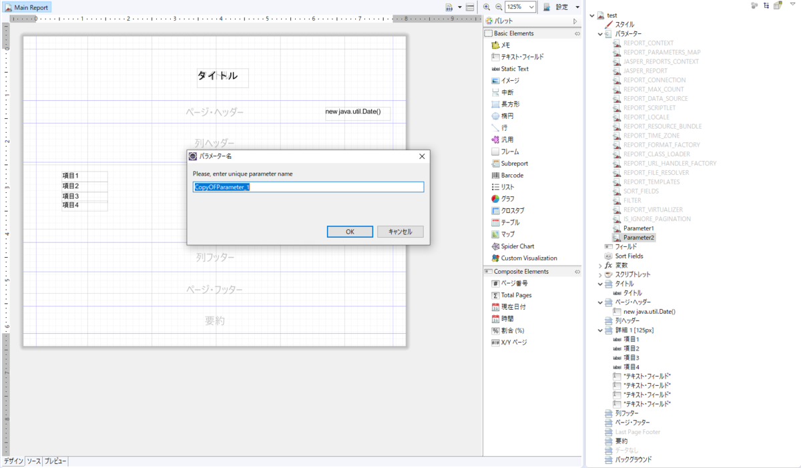Open the 設定 dropdown menu
Viewport: 801px width, 468px height.
pyautogui.click(x=577, y=7)
